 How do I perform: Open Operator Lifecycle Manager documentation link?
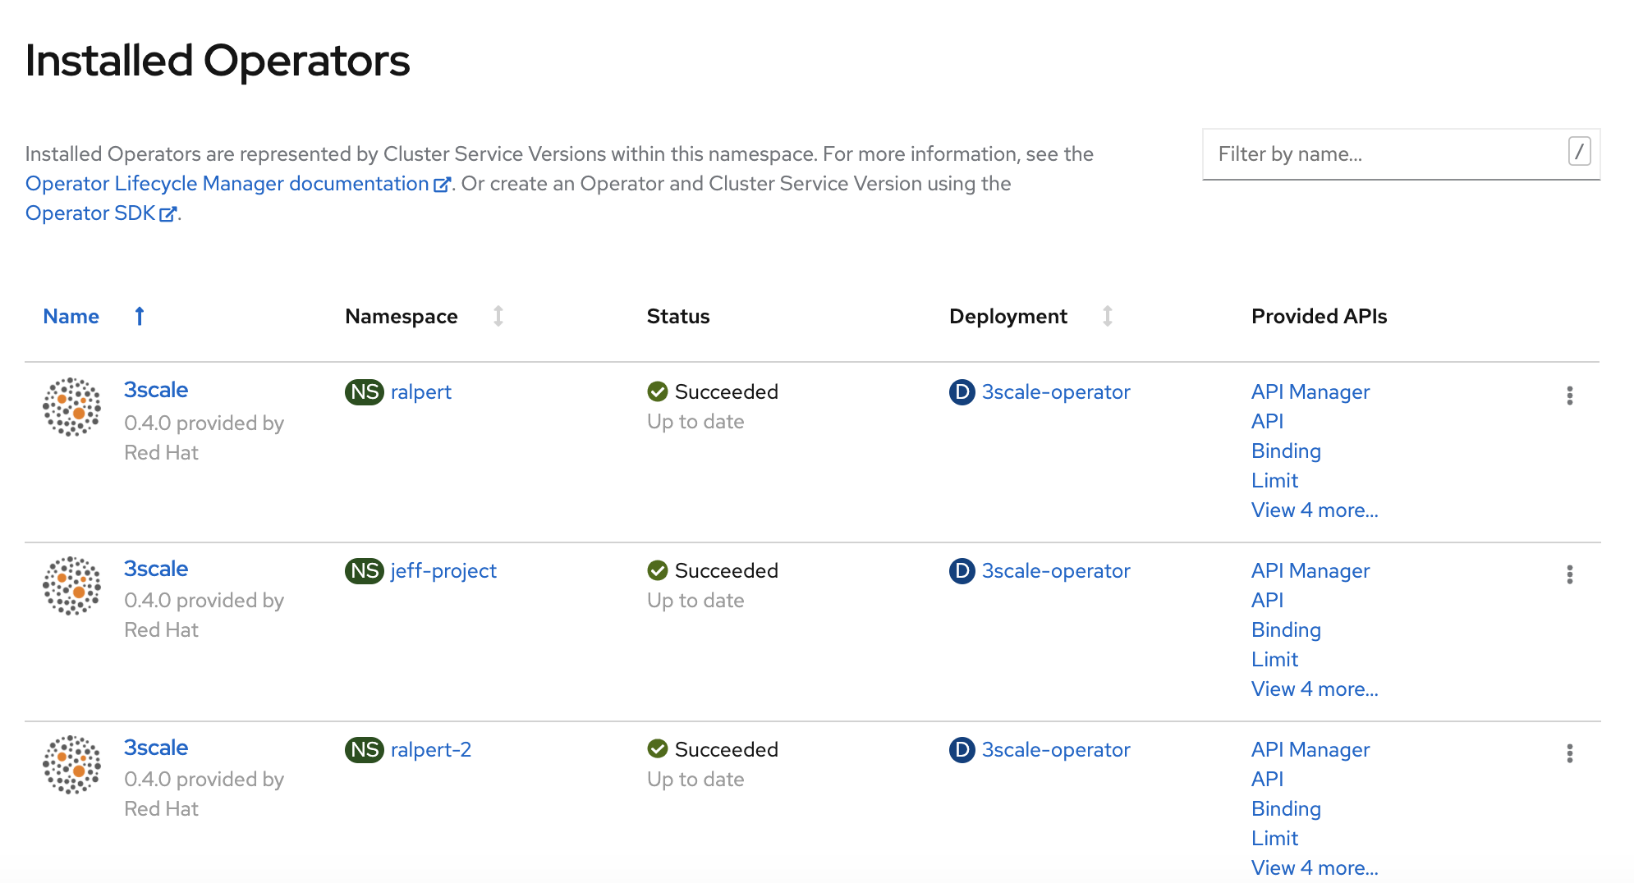227,184
